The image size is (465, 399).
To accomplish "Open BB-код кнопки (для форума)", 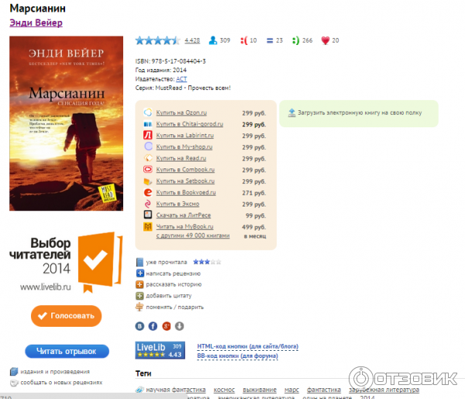I will point(238,356).
